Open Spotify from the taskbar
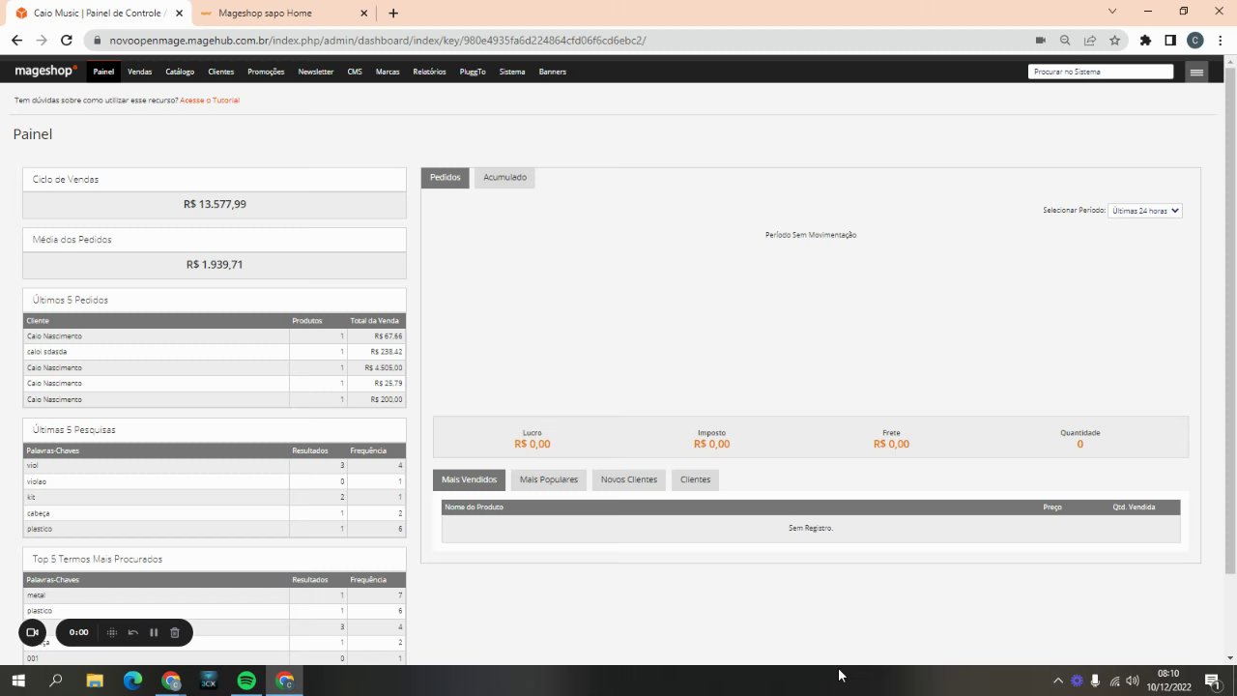Screen dimensions: 1237x696 click(246, 681)
